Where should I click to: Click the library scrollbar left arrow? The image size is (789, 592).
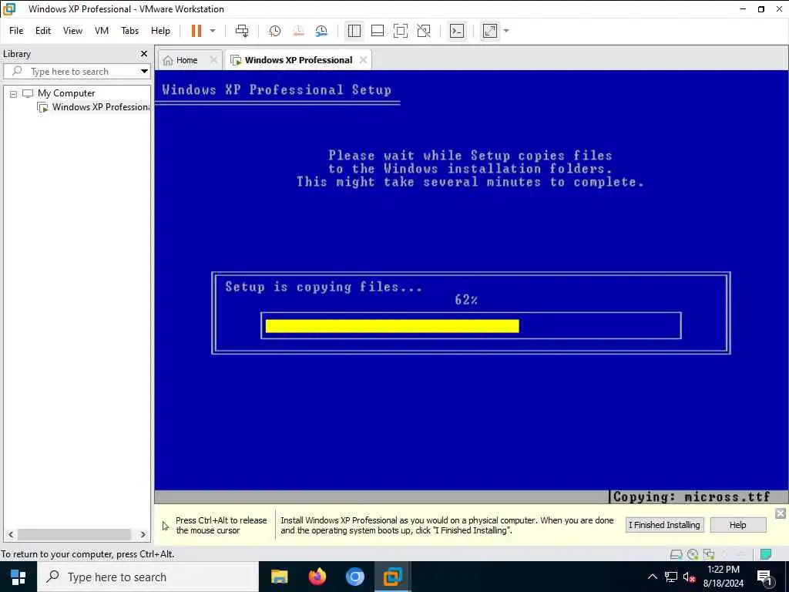(x=11, y=535)
